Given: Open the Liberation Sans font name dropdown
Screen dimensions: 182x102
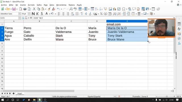Looking at the screenshot, I should tap(19, 14).
